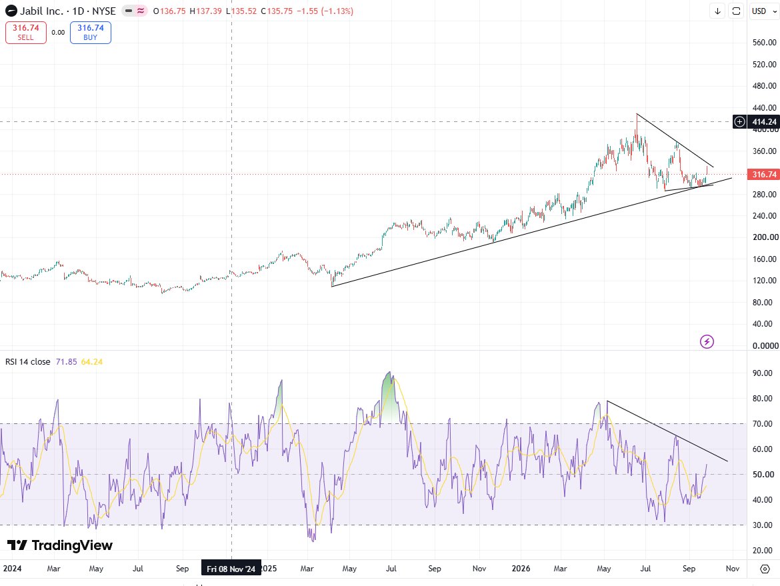Click the 70.00 RSI scale label

pyautogui.click(x=762, y=423)
